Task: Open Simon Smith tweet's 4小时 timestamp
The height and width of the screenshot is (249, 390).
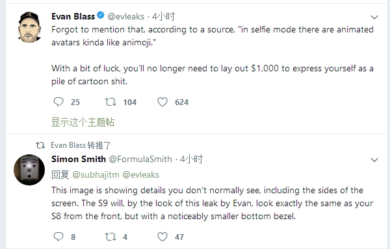Action: click(x=191, y=159)
